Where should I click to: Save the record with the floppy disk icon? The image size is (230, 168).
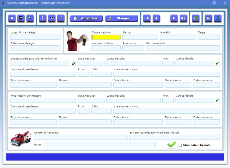point(21,18)
